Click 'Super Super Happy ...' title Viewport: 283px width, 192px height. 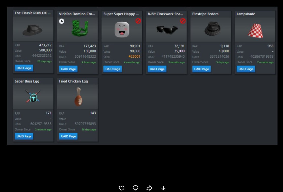[x=121, y=14]
